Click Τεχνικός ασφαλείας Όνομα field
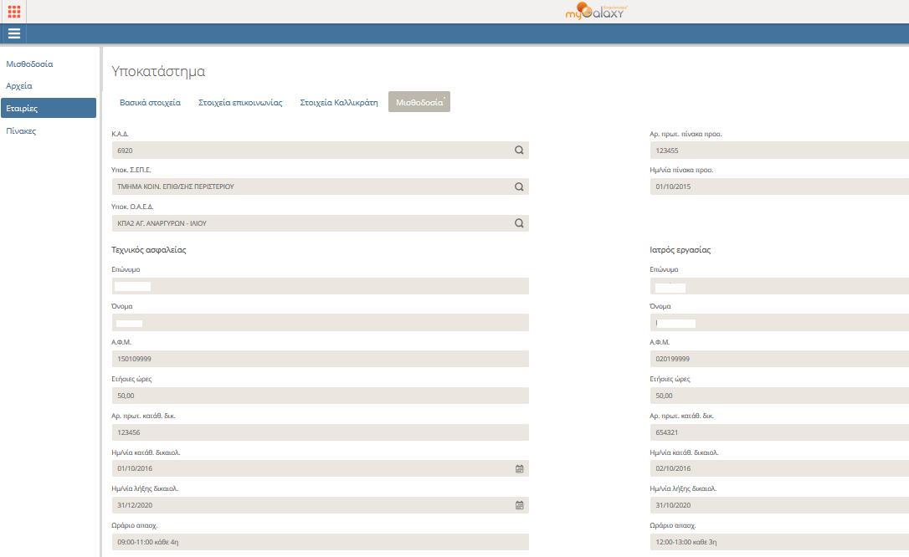This screenshot has width=909, height=557. 320,323
